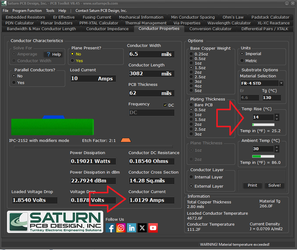The image size is (297, 250).
Task: Open the Instagram icon under Follow Us
Action: point(121,228)
